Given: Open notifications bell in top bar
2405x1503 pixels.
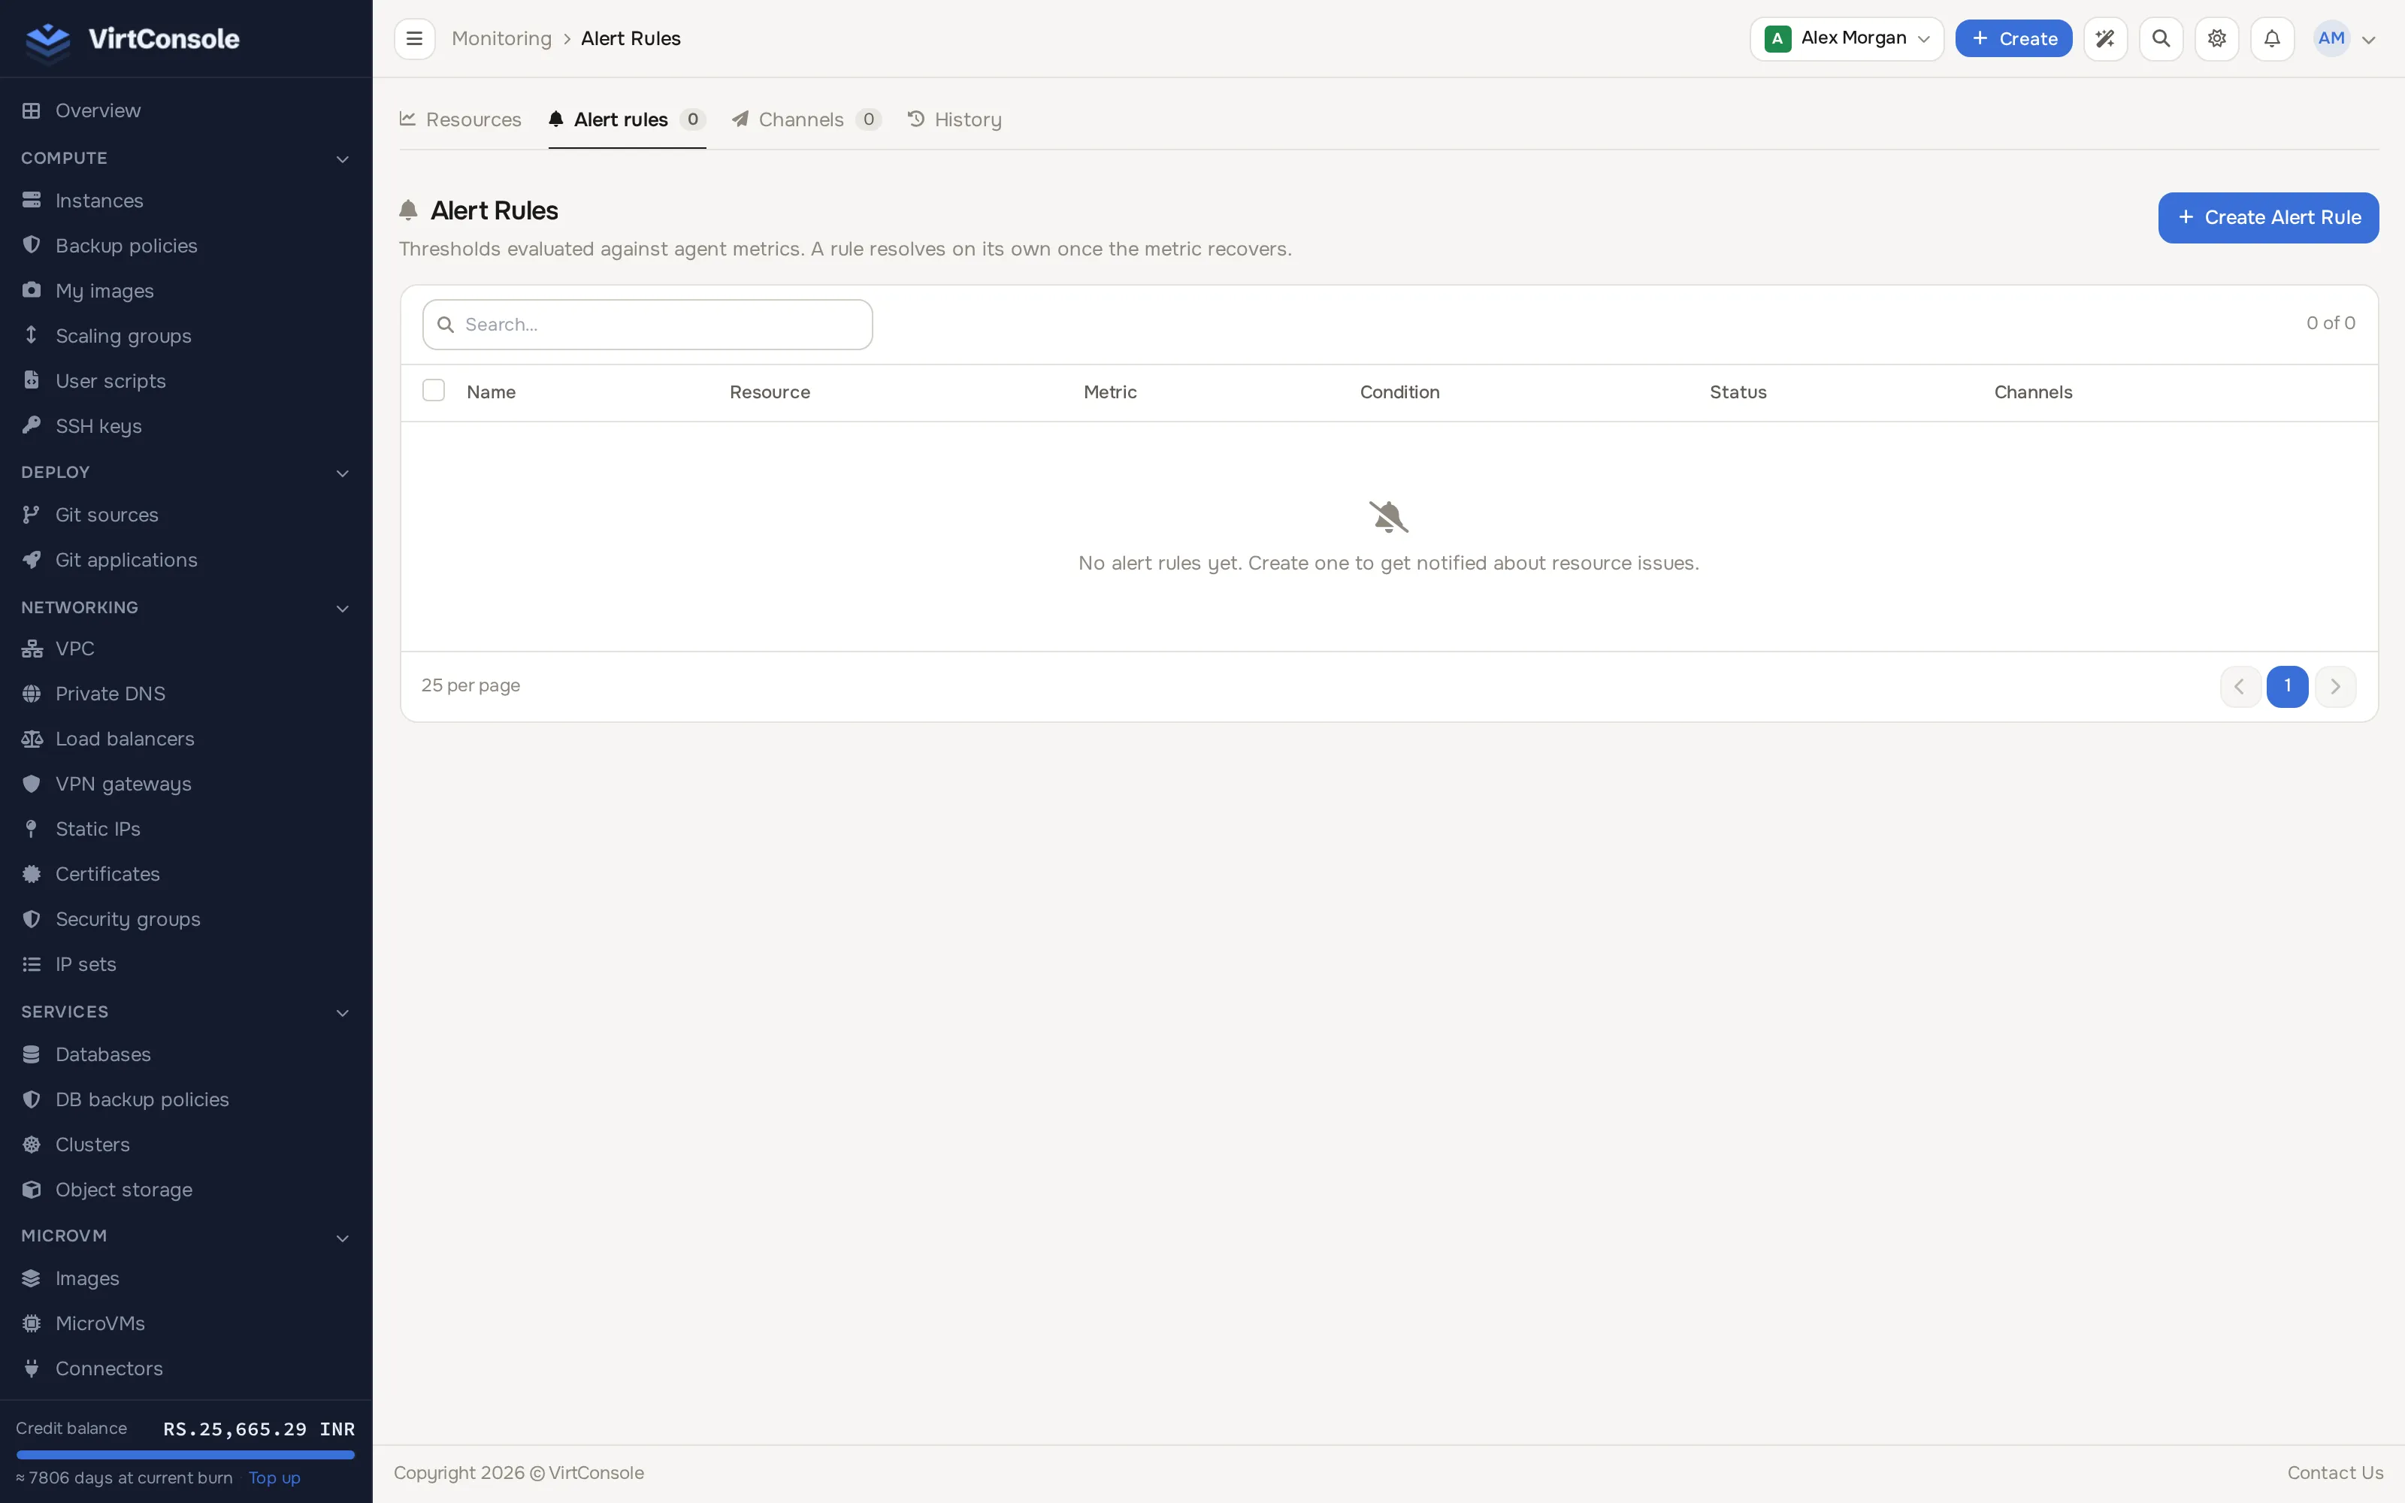Looking at the screenshot, I should click(x=2272, y=39).
